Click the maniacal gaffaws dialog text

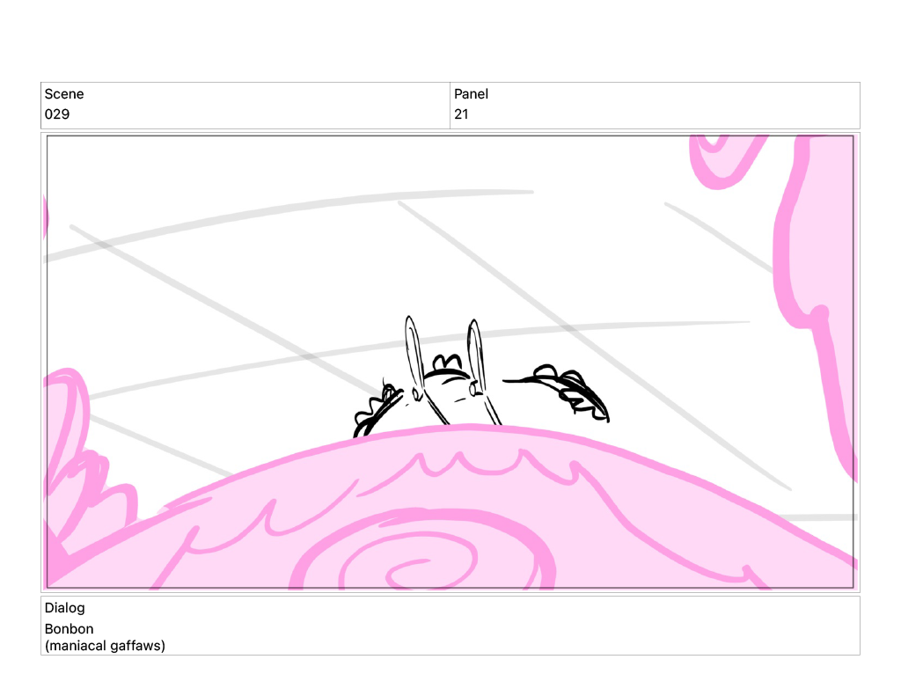point(105,646)
